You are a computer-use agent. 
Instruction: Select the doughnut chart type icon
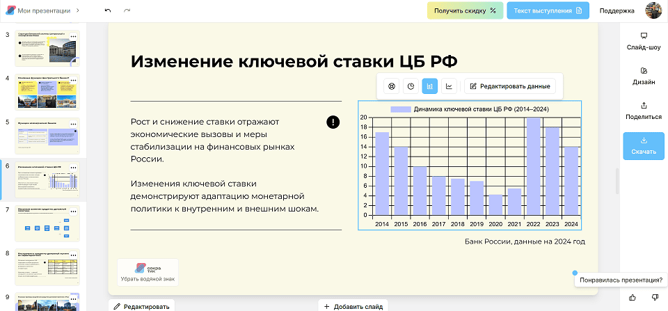[392, 86]
